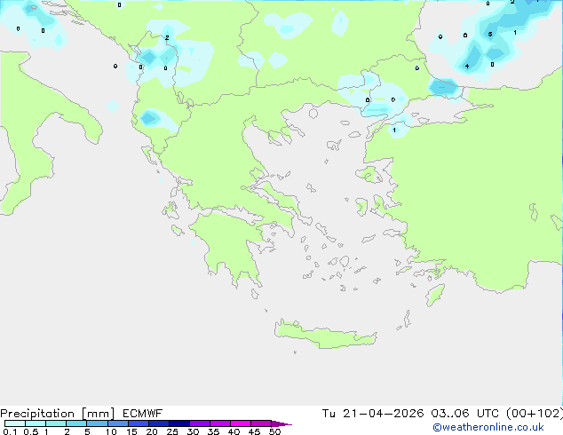
Task: Click the legend value '25' label
Action: pyautogui.click(x=172, y=431)
